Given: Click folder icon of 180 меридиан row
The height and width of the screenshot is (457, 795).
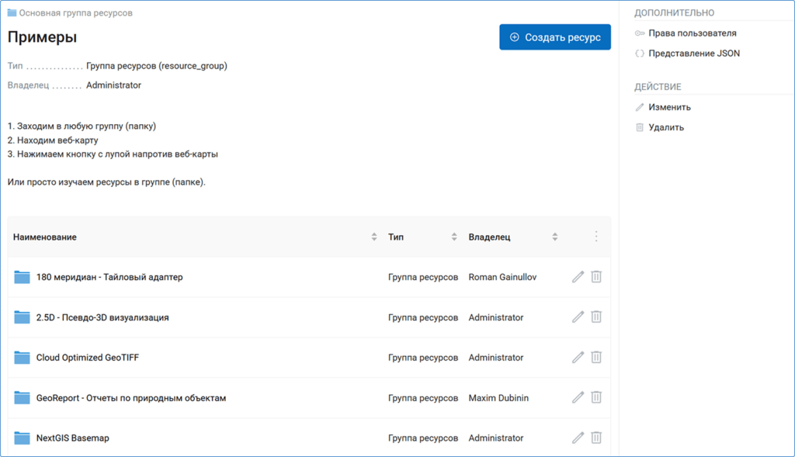Looking at the screenshot, I should click(22, 277).
